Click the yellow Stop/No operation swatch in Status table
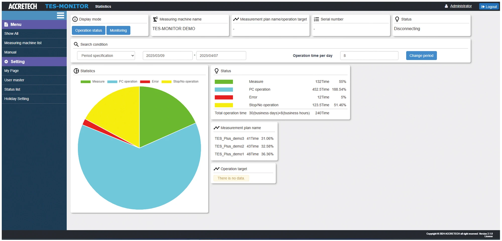The width and height of the screenshot is (502, 241). pyautogui.click(x=224, y=105)
